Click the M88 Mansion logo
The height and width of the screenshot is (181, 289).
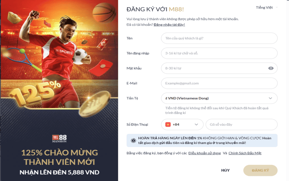(x=59, y=139)
